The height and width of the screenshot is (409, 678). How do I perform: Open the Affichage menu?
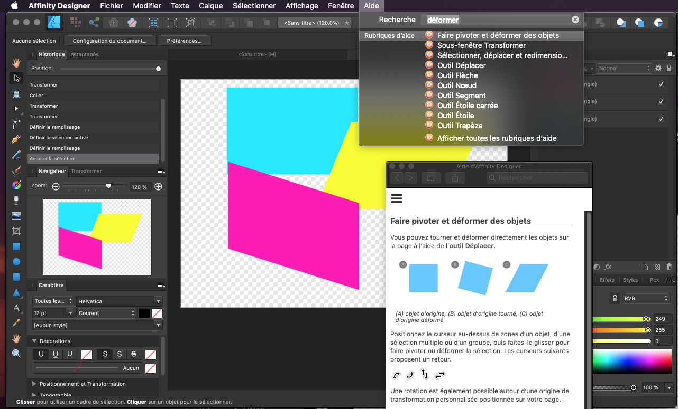click(x=302, y=6)
